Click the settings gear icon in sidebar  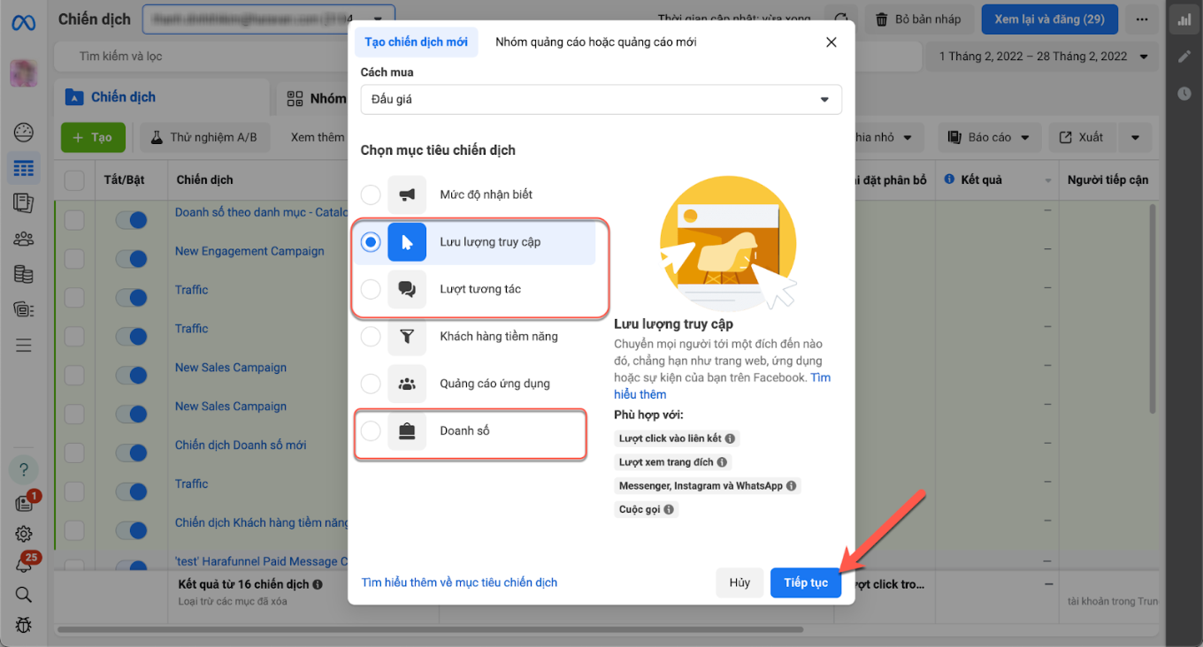(24, 534)
